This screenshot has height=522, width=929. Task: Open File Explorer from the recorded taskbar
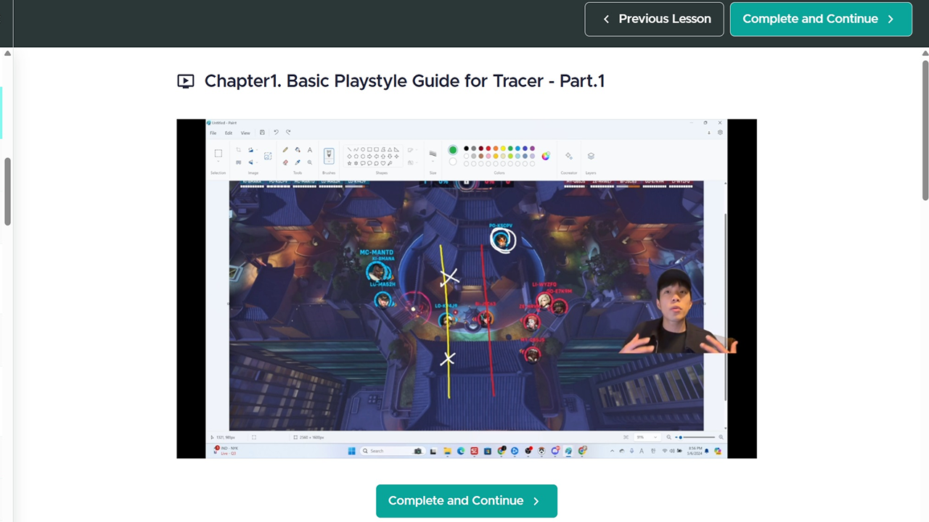(448, 451)
